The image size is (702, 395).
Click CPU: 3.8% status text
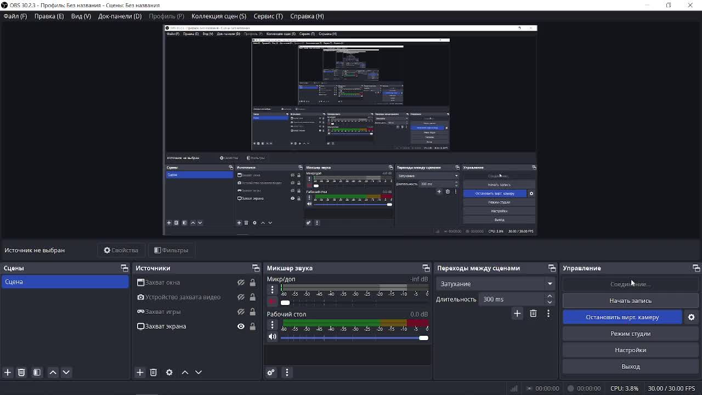[624, 388]
